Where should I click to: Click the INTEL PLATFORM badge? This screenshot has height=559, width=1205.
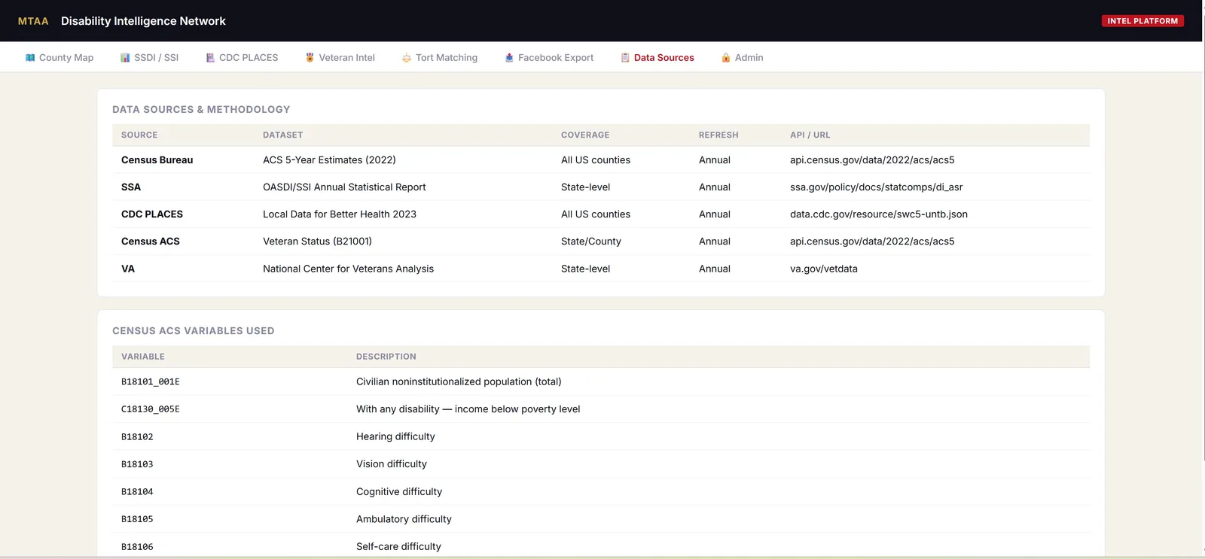point(1142,21)
